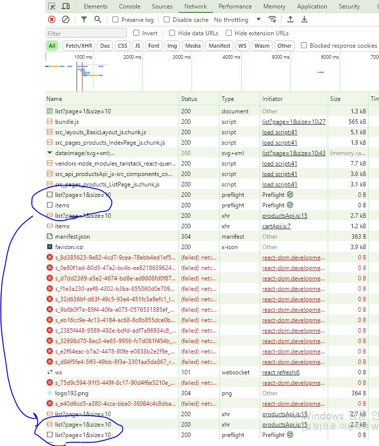
Task: Open cartApi.js:7 initiator link
Action: [x=276, y=226]
